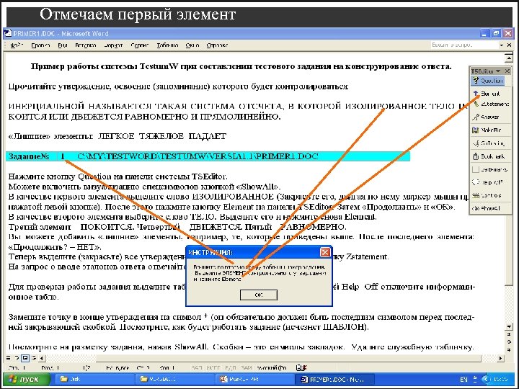The image size is (519, 389).
Task: Open the Окно menu
Action: point(192,45)
